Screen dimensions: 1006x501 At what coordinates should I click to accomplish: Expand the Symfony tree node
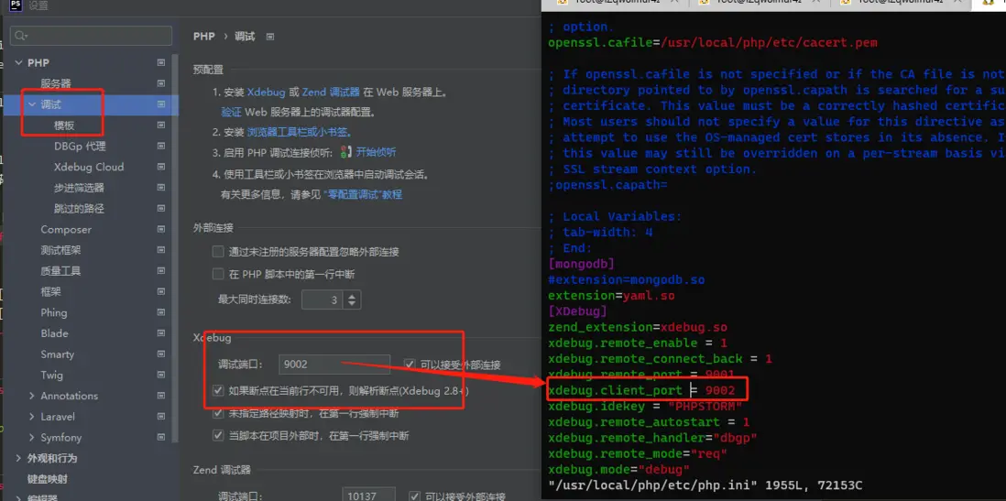pyautogui.click(x=31, y=438)
